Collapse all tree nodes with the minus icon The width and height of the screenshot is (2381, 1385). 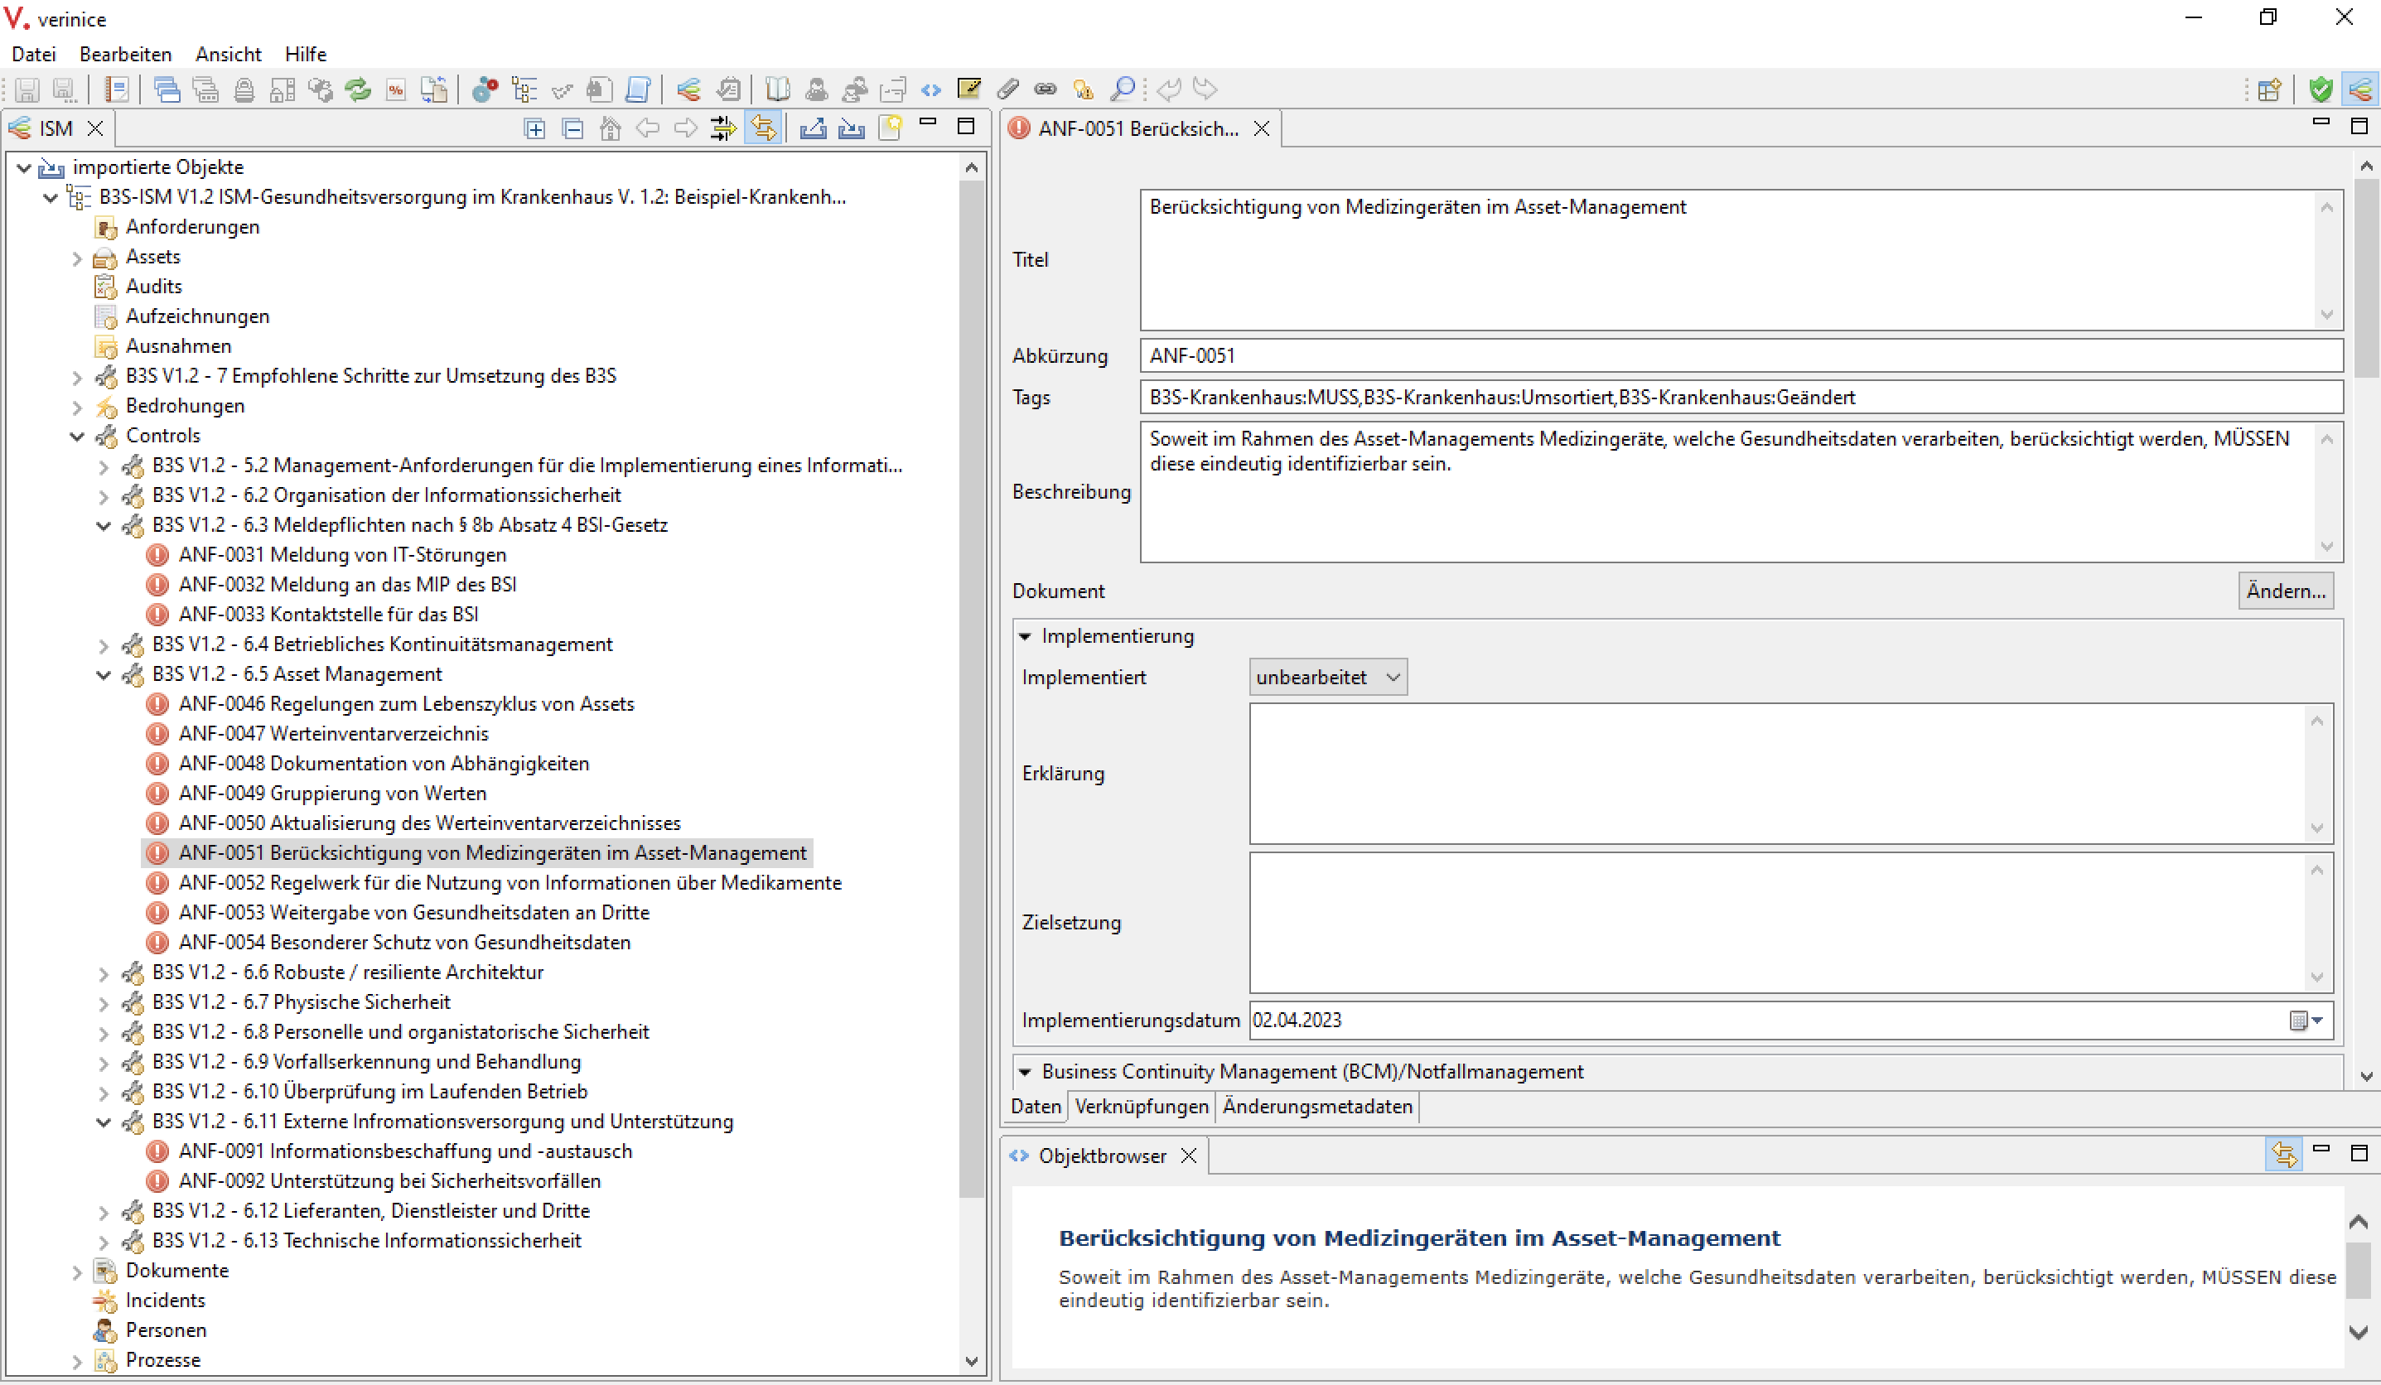pyautogui.click(x=572, y=128)
